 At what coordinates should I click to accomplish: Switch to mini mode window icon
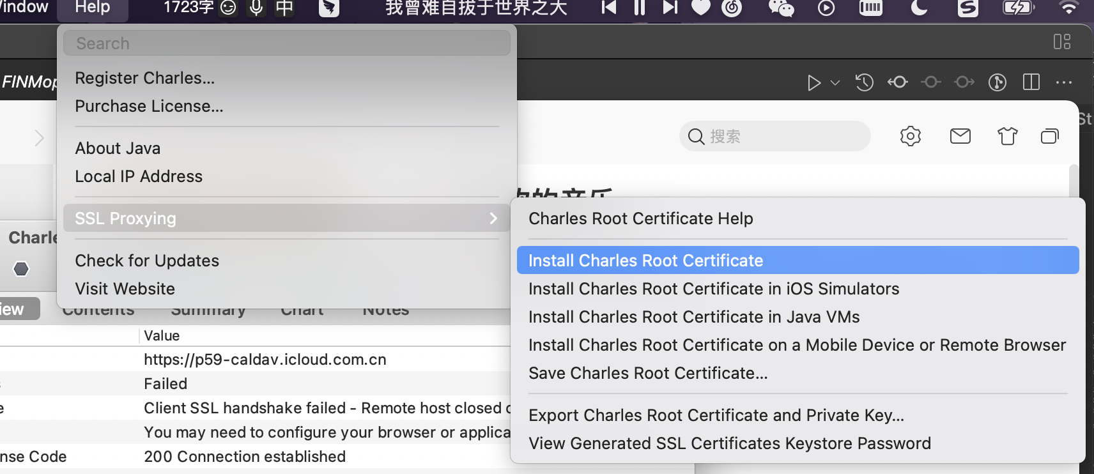[x=1050, y=136]
